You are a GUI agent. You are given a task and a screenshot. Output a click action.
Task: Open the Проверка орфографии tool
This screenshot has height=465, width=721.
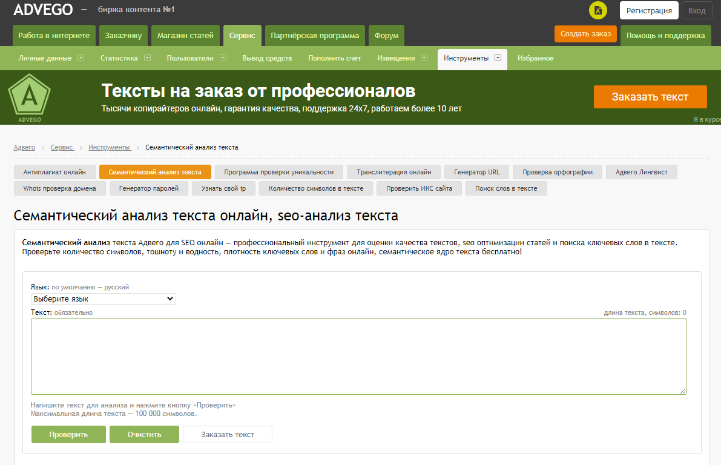[558, 172]
